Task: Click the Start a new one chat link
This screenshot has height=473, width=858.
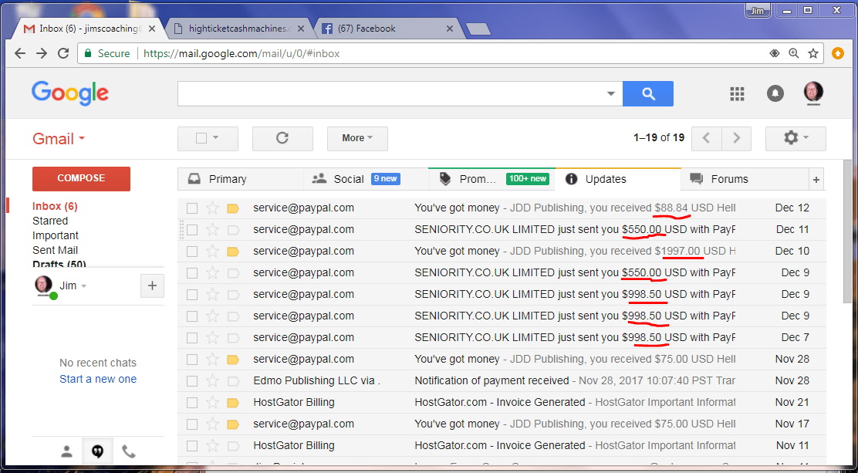Action: coord(98,379)
